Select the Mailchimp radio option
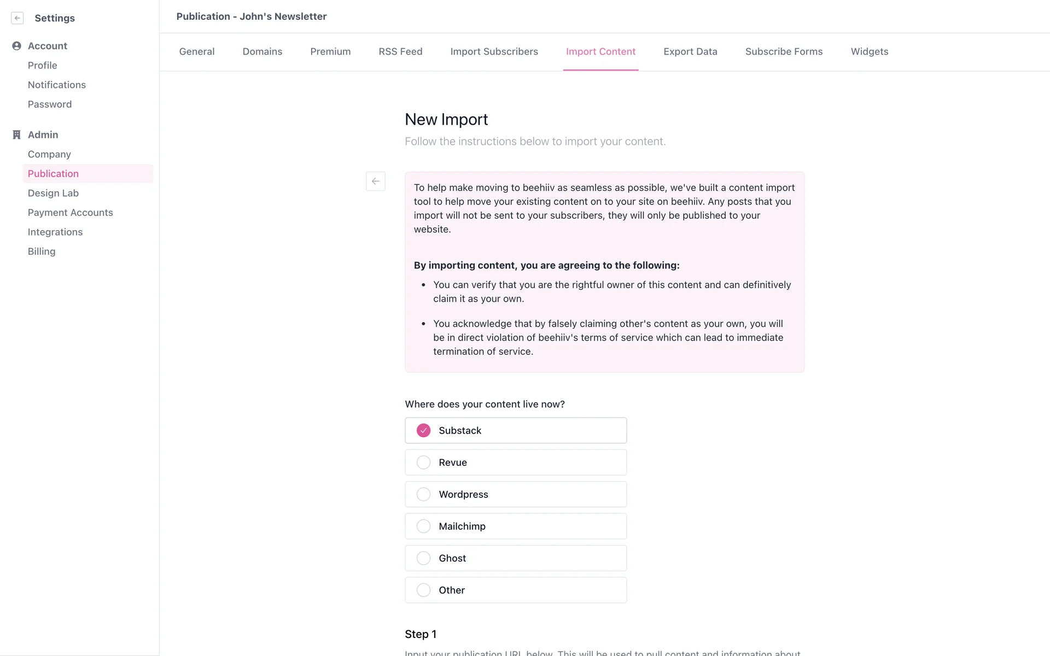 tap(423, 526)
